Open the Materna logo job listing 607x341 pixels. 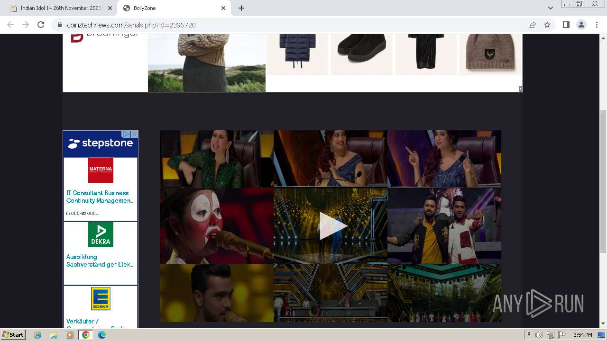point(101,170)
